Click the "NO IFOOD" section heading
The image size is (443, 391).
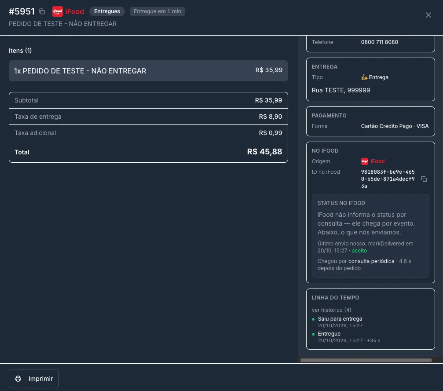pyautogui.click(x=325, y=150)
